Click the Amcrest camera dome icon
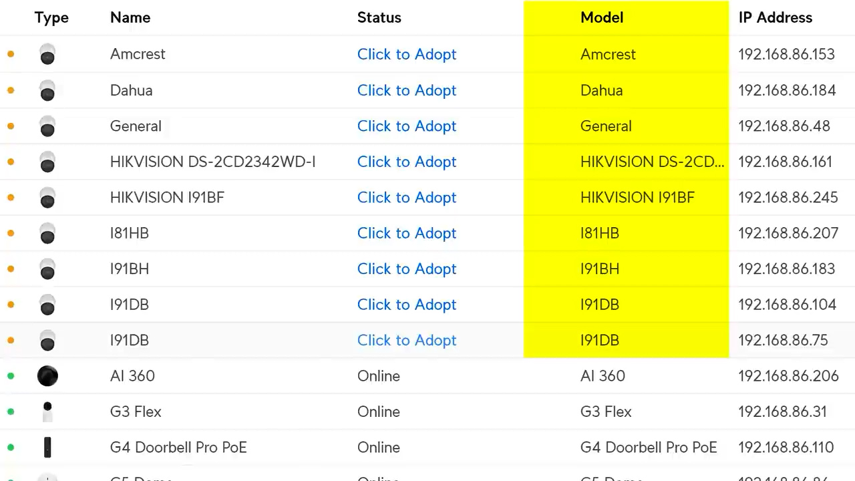Screen dimensions: 855x481 coord(47,54)
